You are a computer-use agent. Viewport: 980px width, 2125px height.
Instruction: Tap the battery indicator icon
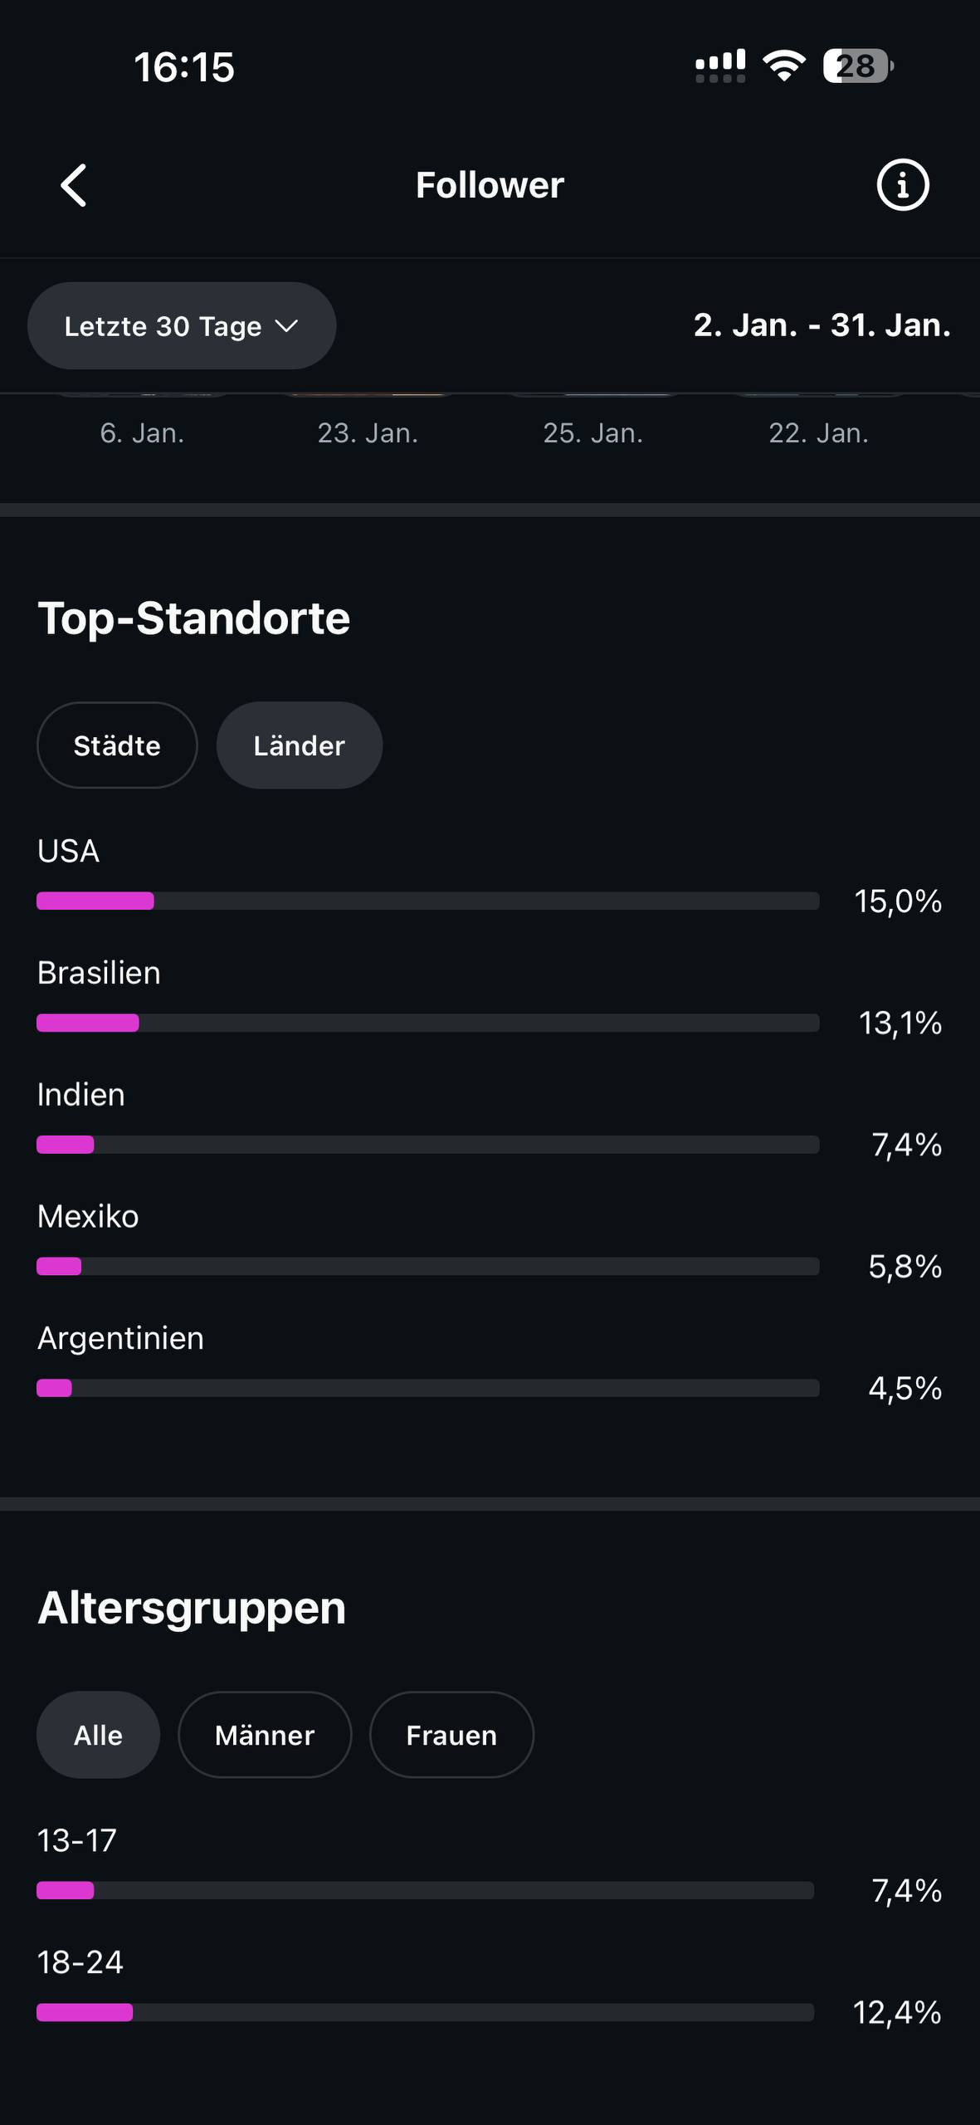point(857,66)
